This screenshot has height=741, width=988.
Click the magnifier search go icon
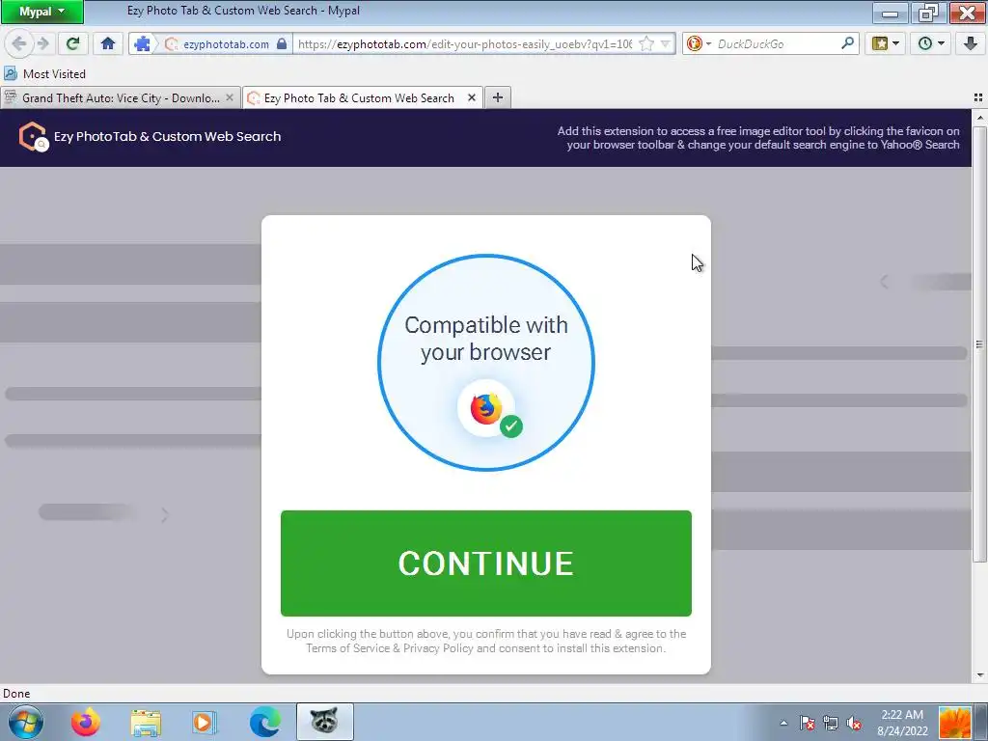coord(847,43)
